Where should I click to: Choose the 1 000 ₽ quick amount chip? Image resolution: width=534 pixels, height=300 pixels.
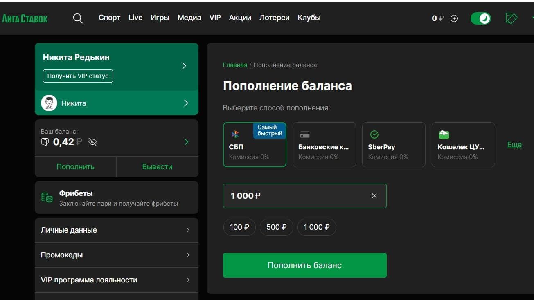[x=317, y=227]
